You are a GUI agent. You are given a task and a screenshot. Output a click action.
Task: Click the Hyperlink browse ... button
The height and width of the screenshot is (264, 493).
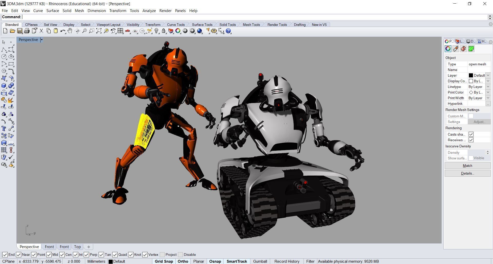pos(488,104)
